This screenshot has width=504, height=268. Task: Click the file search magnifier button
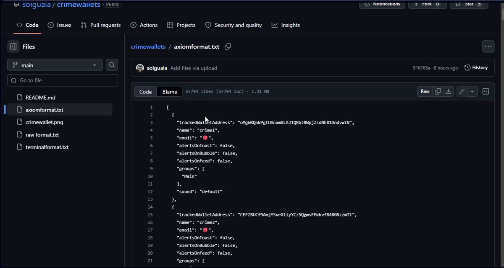pyautogui.click(x=112, y=65)
